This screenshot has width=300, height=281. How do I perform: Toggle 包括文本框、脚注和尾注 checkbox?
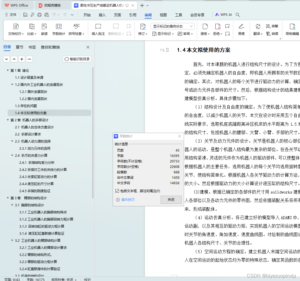[117, 191]
